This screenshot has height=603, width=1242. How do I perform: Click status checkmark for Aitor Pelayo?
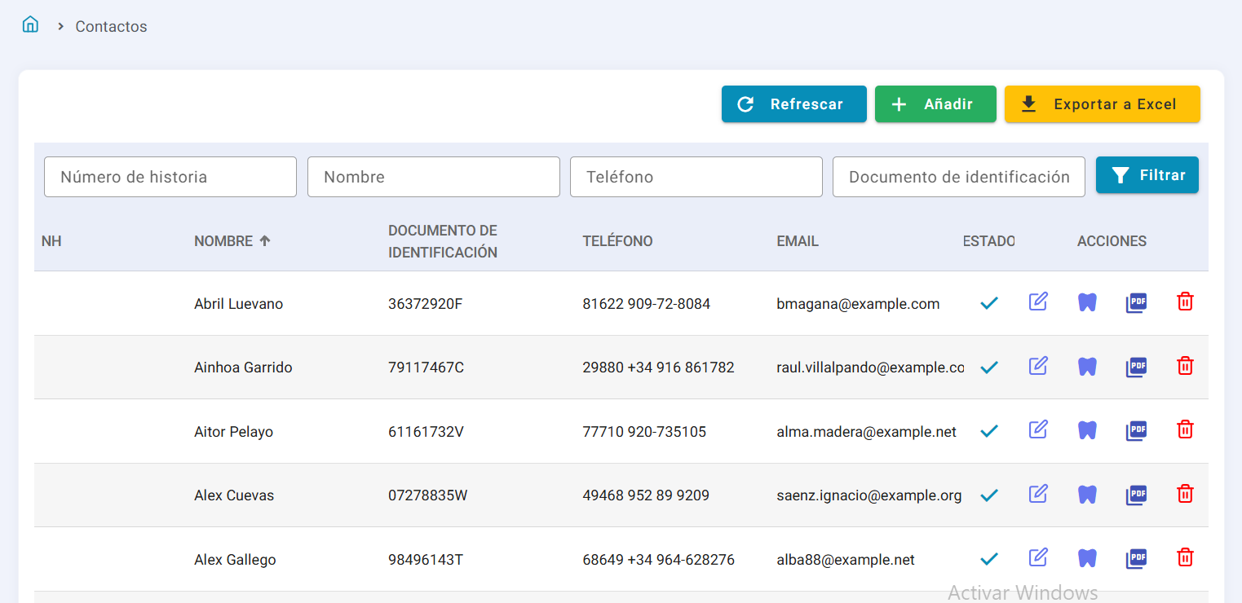[989, 431]
